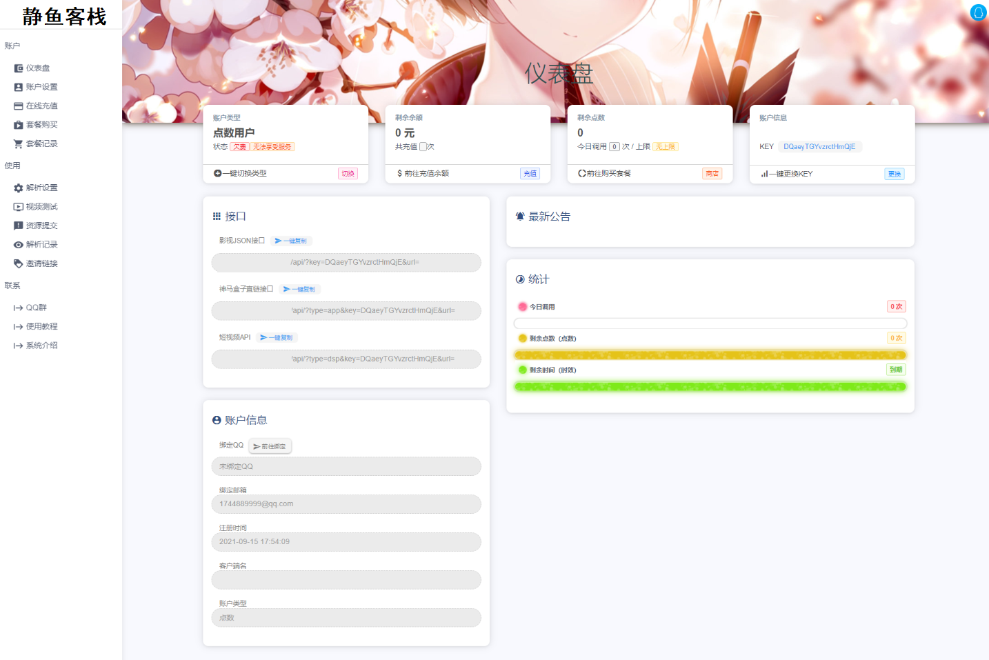Click the 解析记录 eye icon in sidebar

coord(19,245)
